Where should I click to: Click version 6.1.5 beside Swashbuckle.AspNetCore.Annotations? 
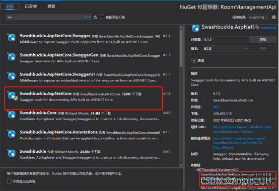coord(167,132)
